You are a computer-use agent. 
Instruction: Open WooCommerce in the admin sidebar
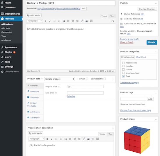point(11,14)
